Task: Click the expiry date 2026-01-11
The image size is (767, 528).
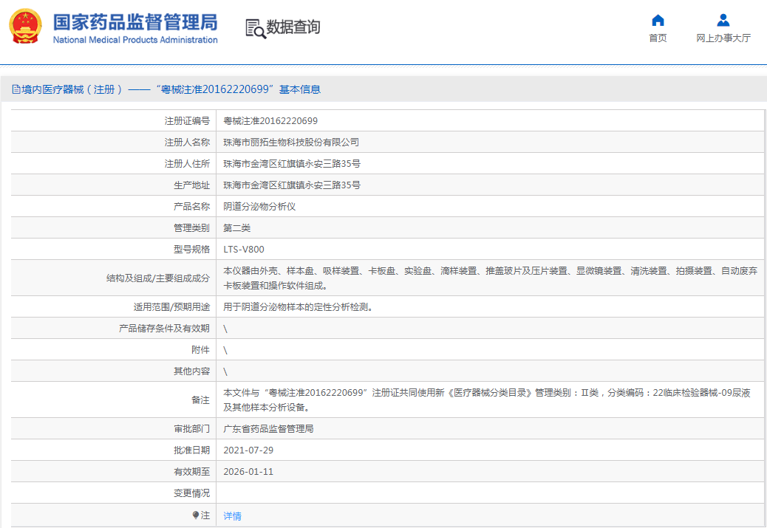Action: 248,471
